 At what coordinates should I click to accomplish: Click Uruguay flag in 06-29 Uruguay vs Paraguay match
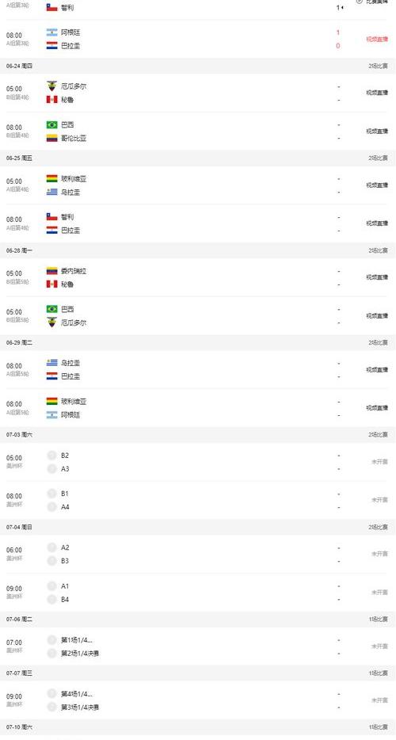[x=52, y=363]
